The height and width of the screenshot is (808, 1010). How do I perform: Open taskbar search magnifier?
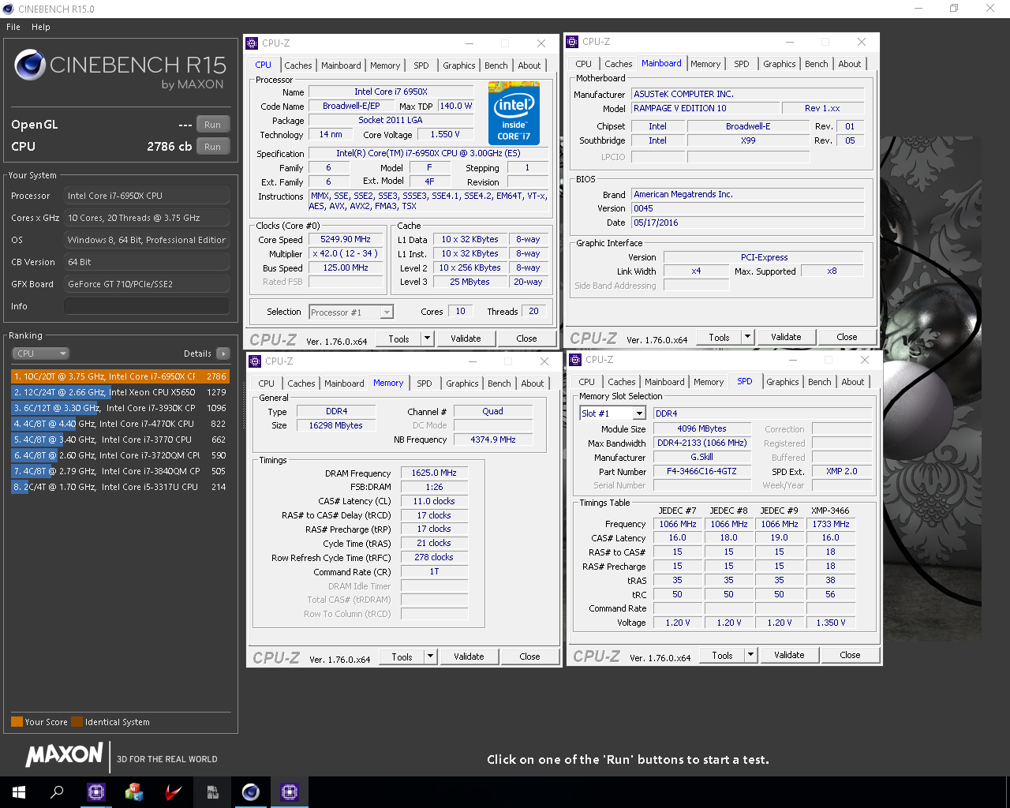click(x=57, y=792)
